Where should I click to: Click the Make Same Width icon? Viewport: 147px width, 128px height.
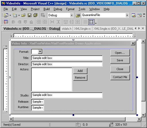click(x=66, y=22)
